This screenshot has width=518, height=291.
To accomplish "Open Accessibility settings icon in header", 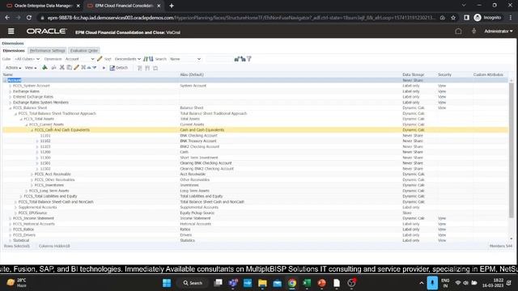I will coord(473,31).
